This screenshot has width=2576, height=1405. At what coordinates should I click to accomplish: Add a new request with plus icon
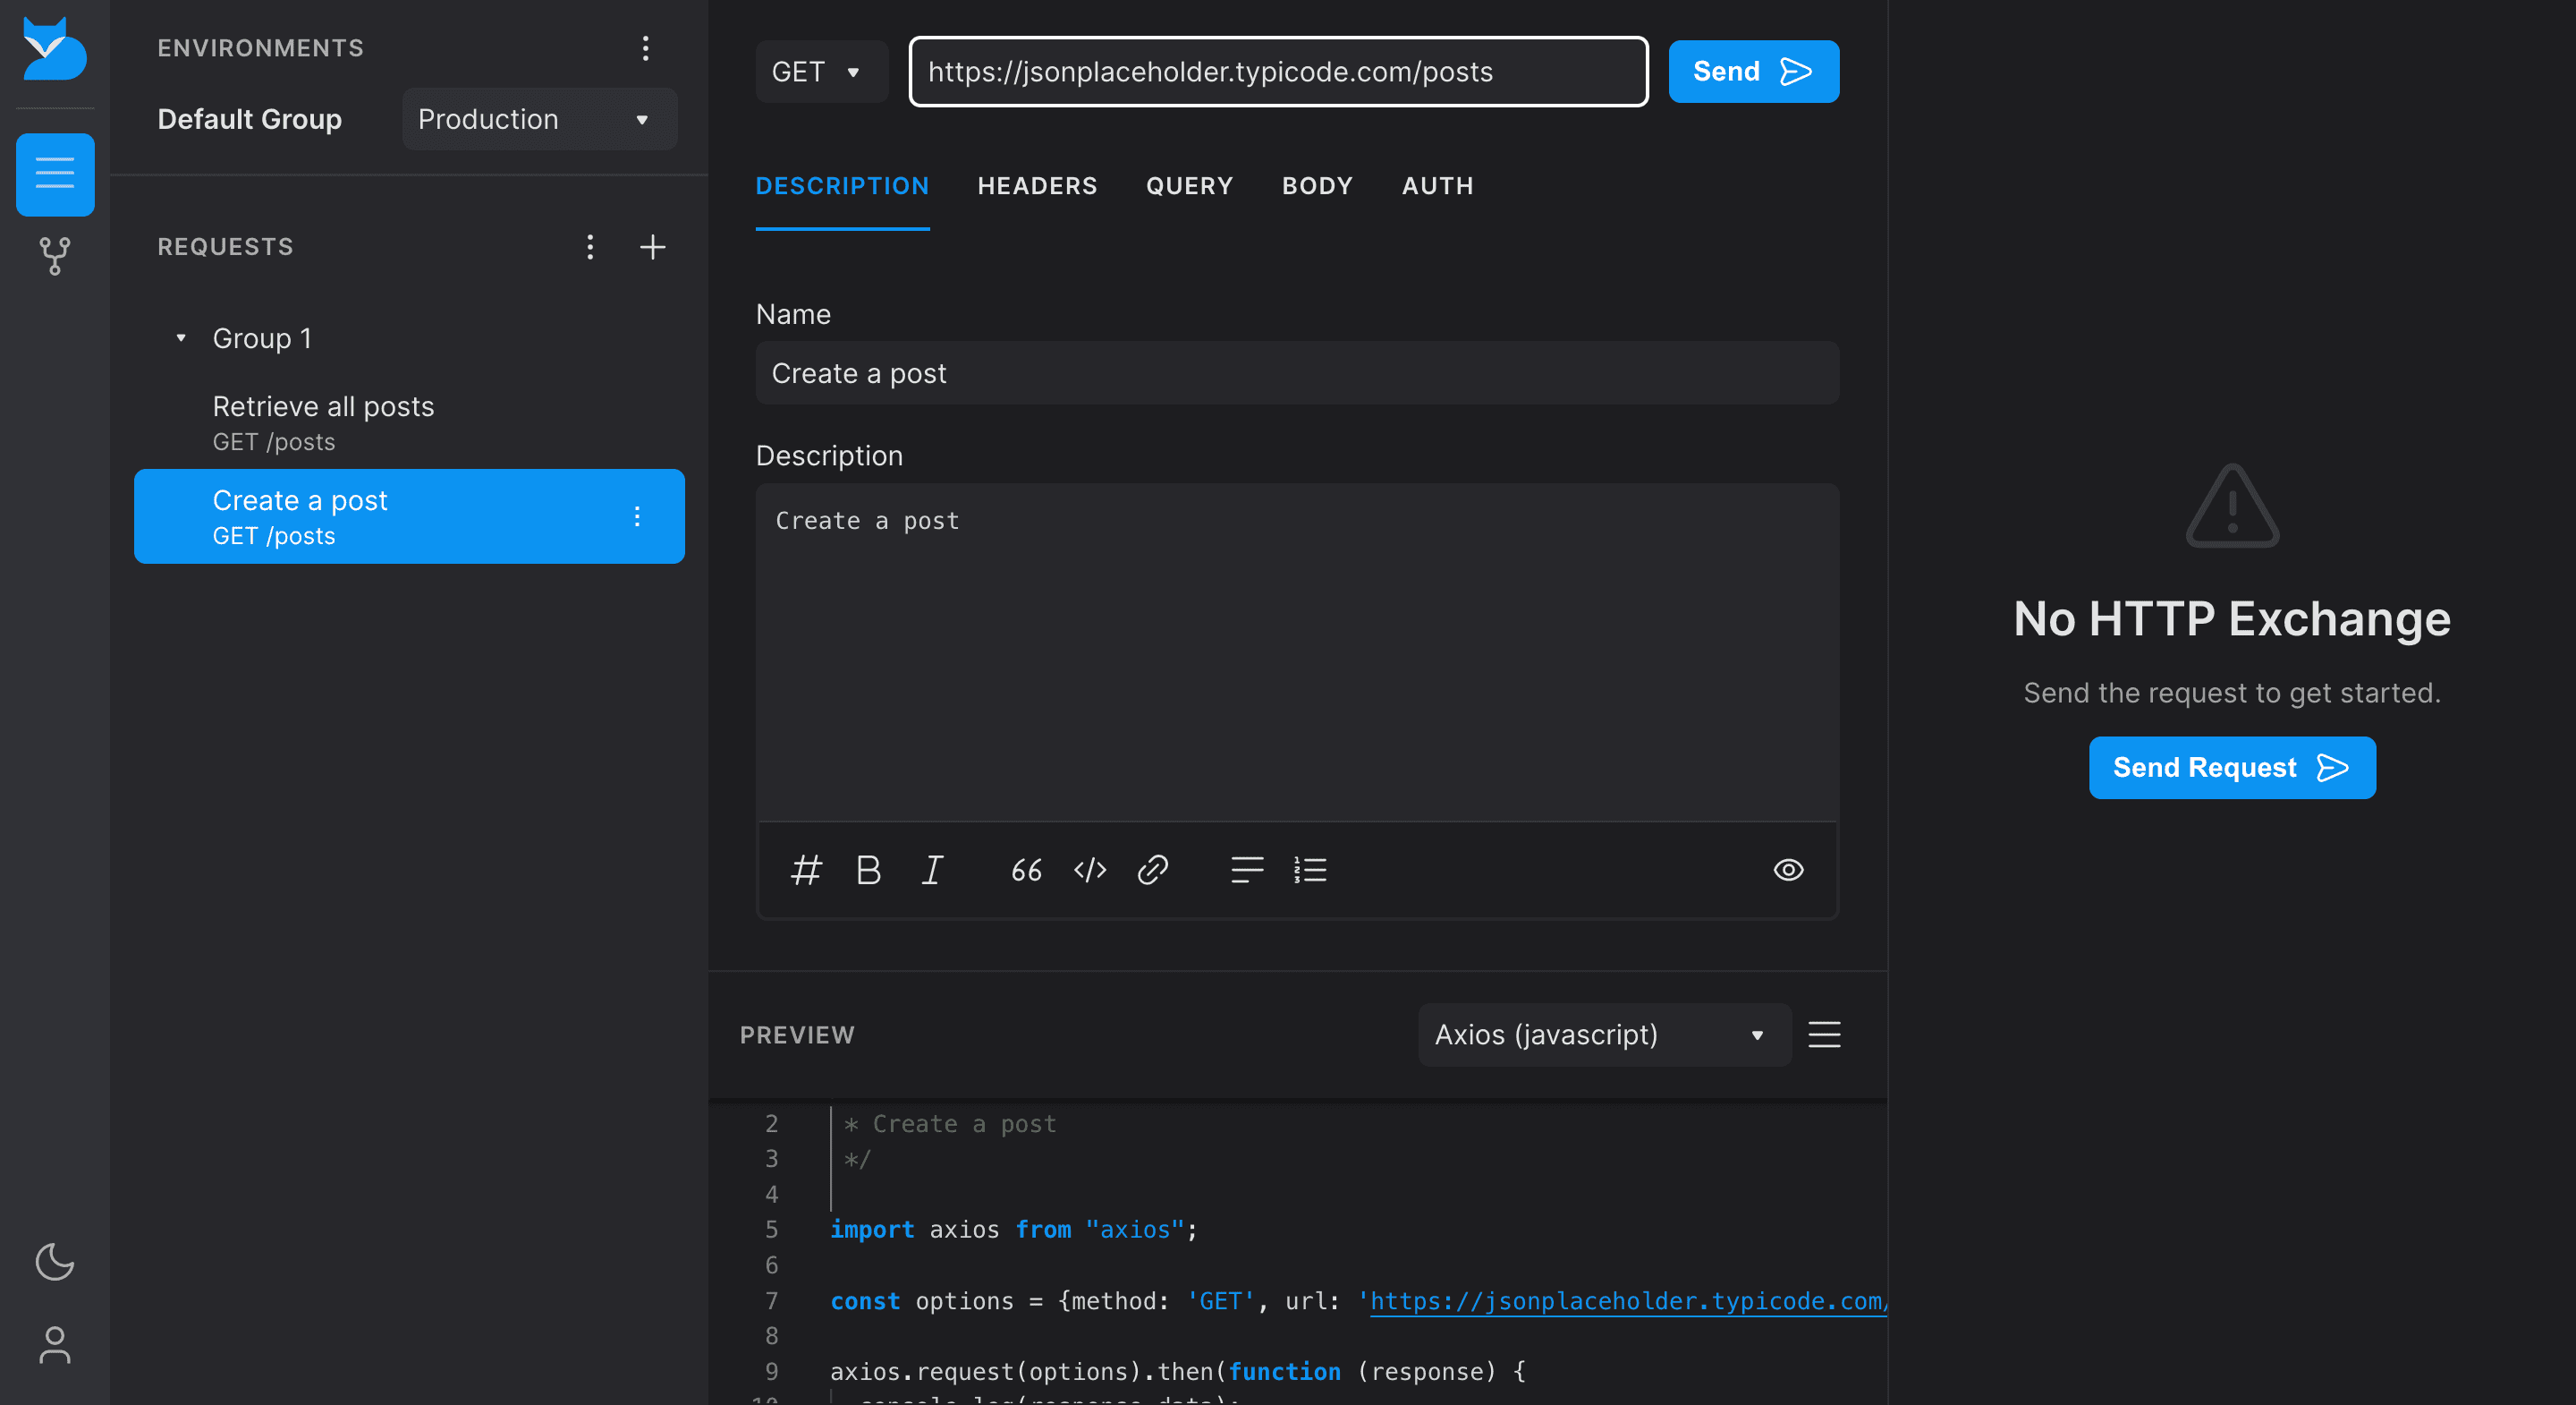coord(652,247)
